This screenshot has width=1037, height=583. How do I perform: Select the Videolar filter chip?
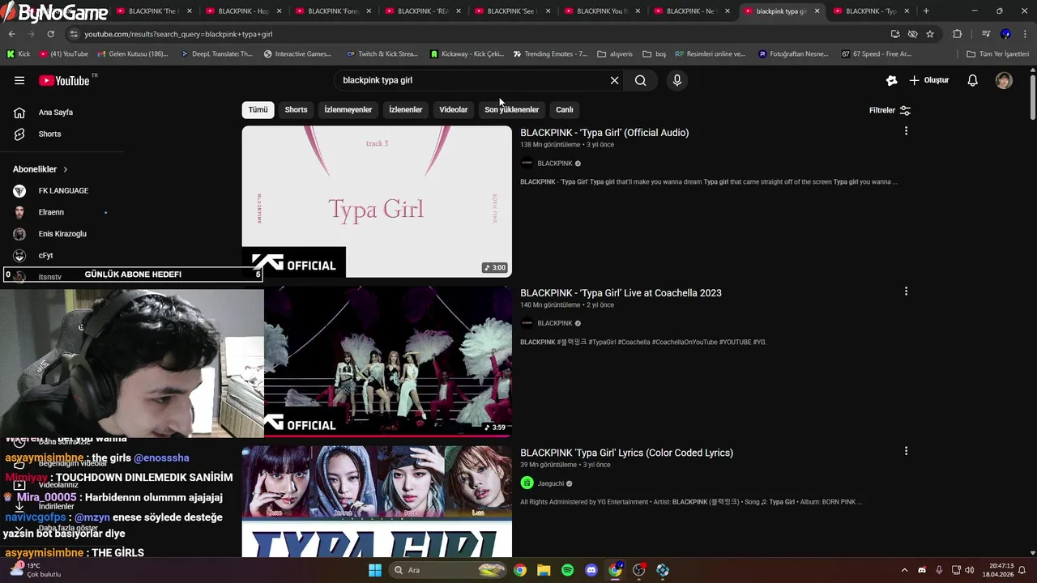coord(453,109)
